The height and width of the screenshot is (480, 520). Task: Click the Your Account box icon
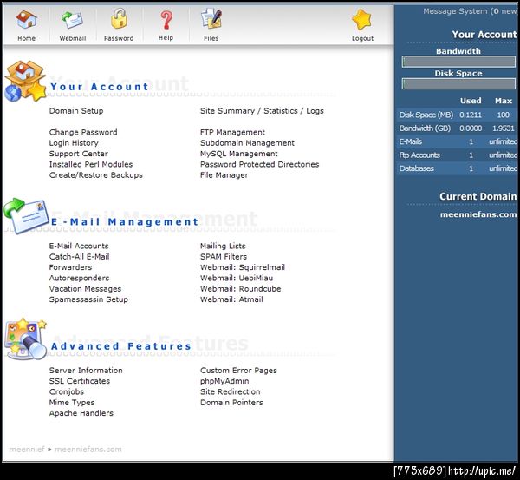(x=25, y=81)
